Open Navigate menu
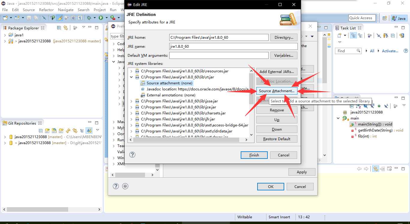 (66, 10)
